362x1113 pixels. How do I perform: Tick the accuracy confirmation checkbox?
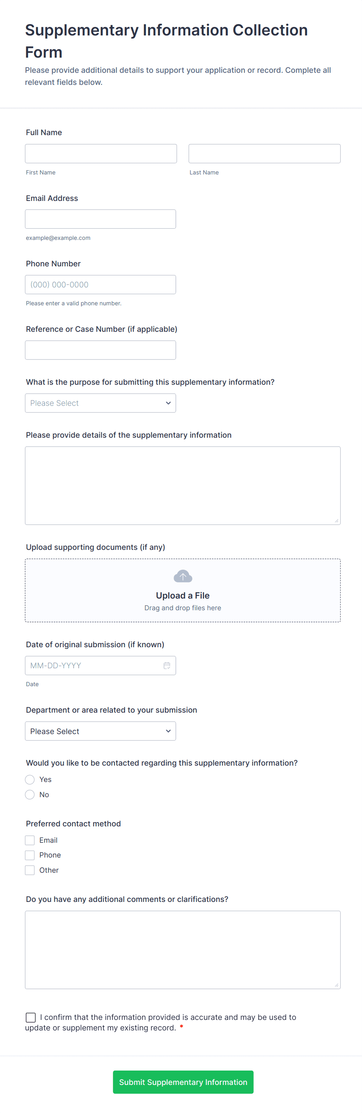[x=31, y=1017]
